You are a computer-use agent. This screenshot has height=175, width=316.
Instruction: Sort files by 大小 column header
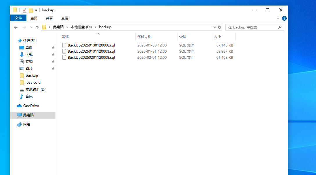point(218,37)
